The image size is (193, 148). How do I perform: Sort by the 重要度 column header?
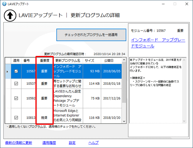point(45,61)
